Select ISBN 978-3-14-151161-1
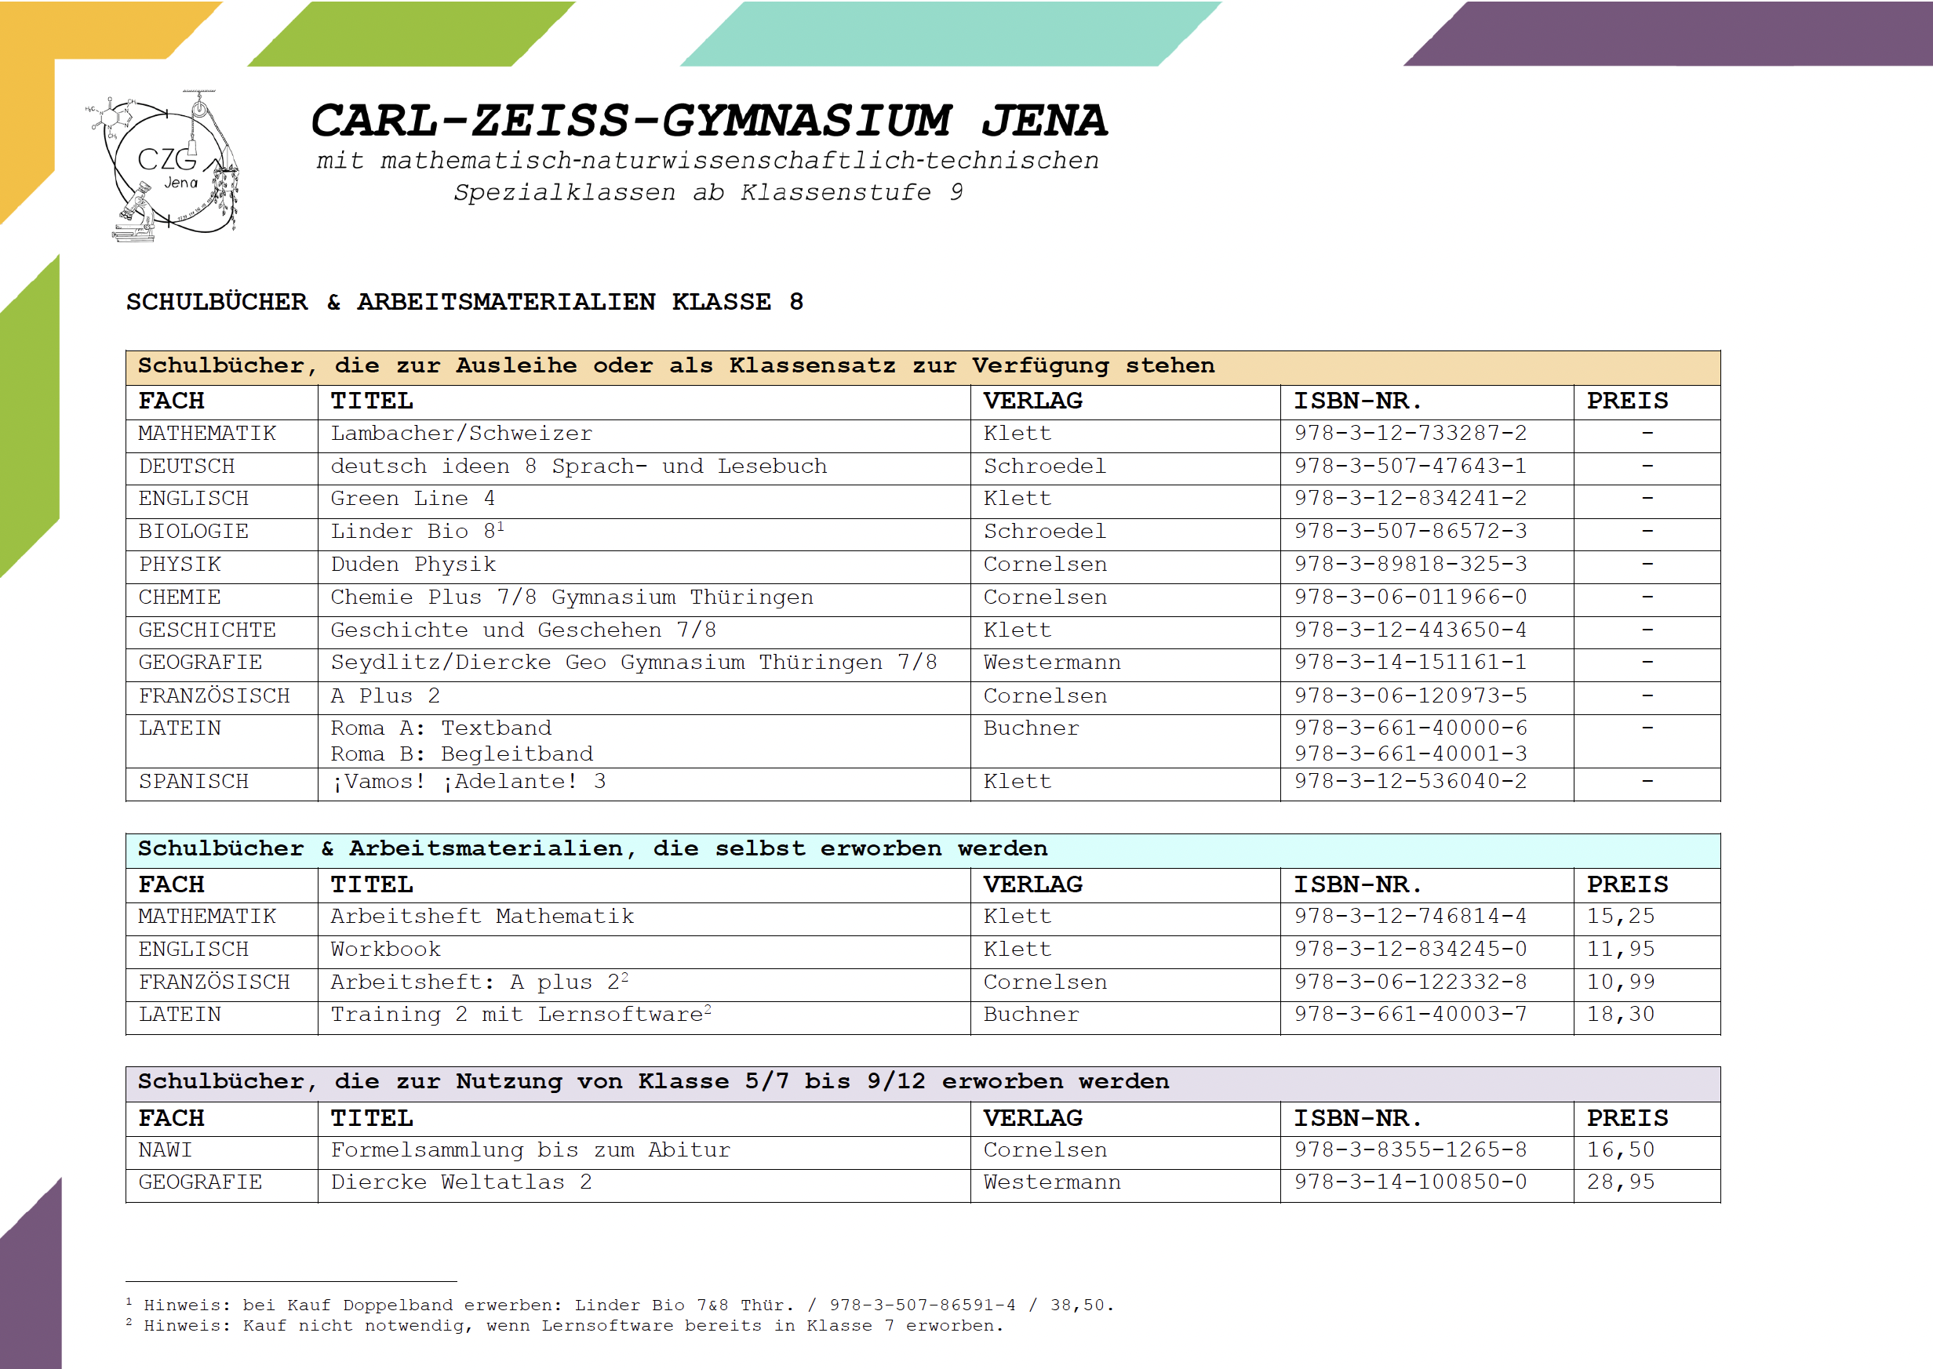 click(x=1410, y=663)
